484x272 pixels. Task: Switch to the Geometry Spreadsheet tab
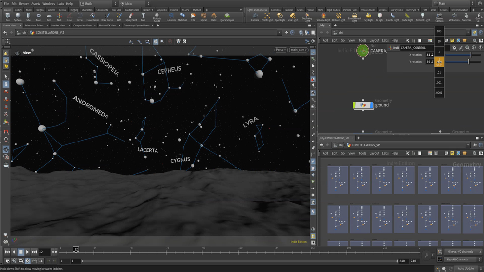click(136, 26)
